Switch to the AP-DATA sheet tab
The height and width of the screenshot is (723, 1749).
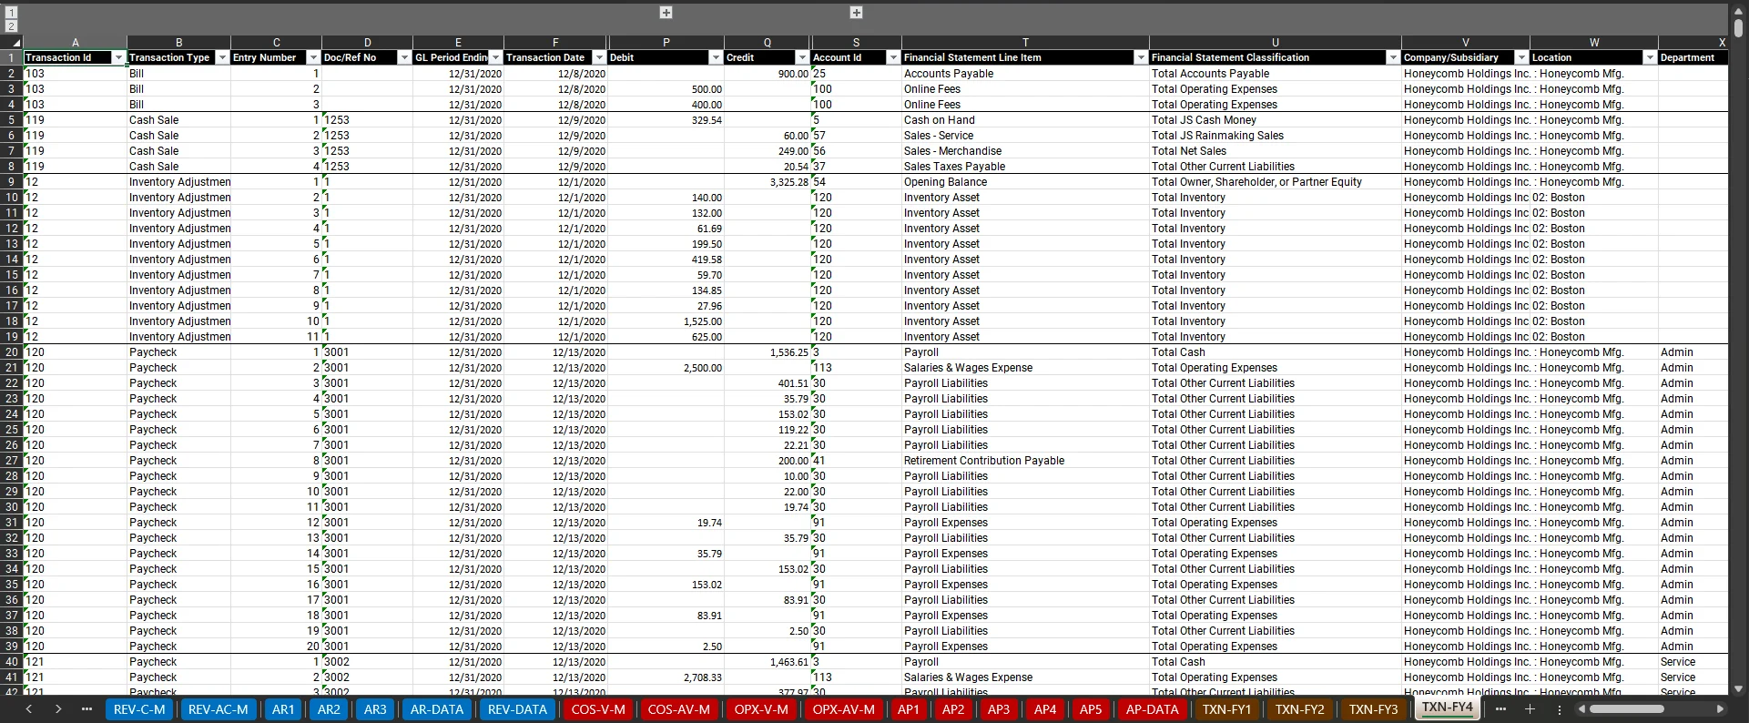[1152, 709]
